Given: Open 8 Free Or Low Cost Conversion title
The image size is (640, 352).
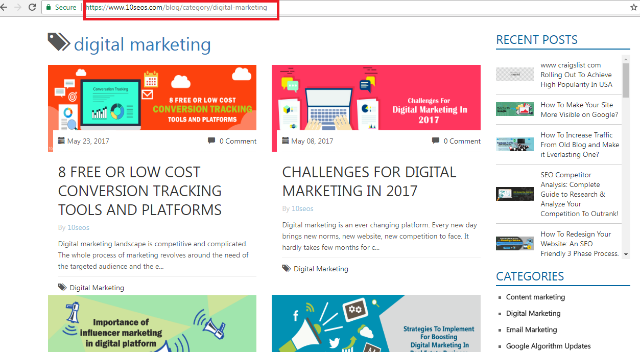Looking at the screenshot, I should pos(140,191).
